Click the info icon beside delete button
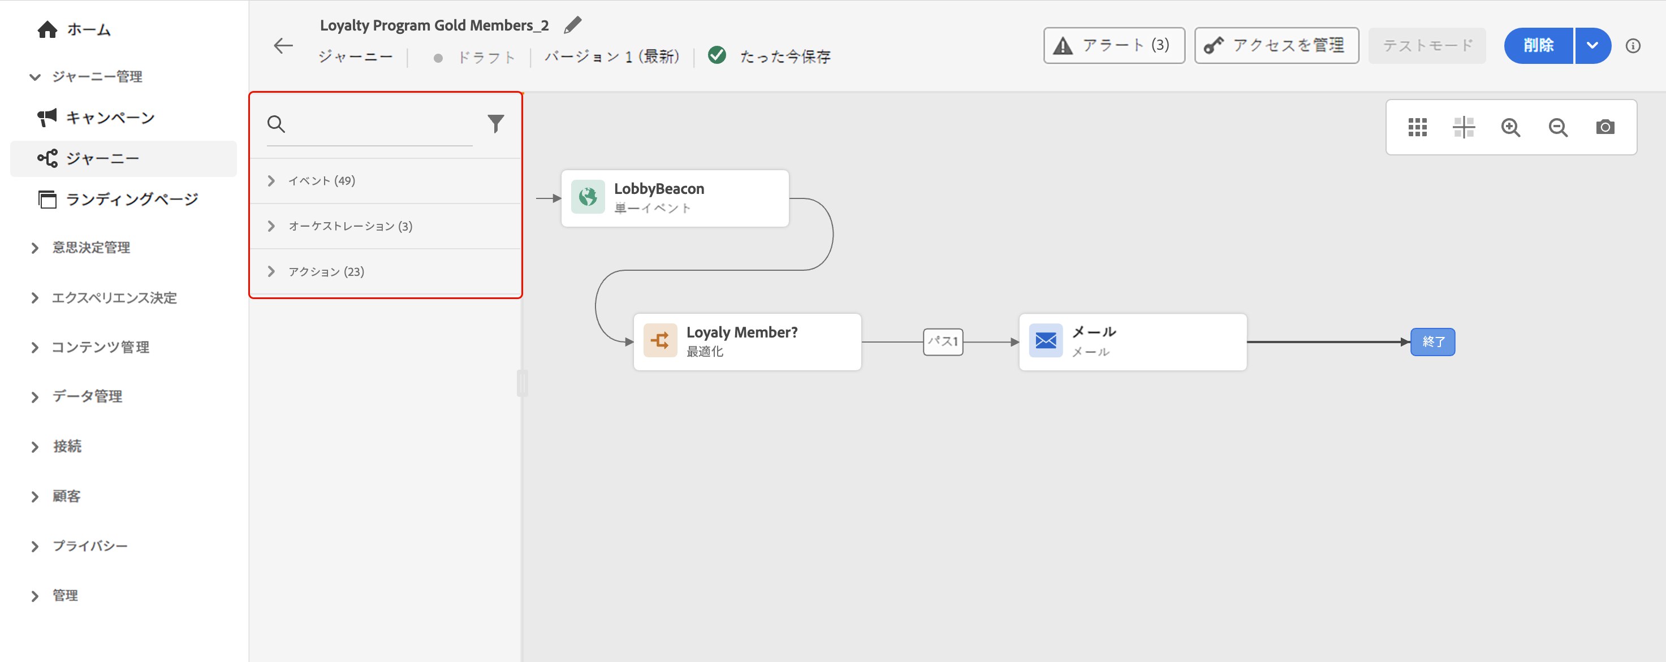 (x=1633, y=46)
